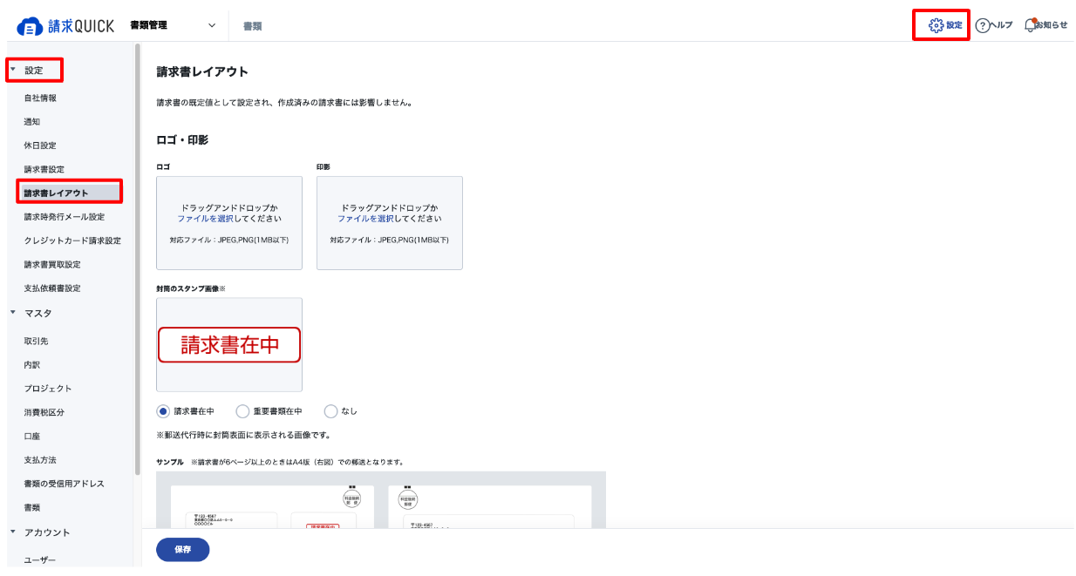Open the 書類管理 dropdown
This screenshot has height=576, width=1076.
(173, 25)
